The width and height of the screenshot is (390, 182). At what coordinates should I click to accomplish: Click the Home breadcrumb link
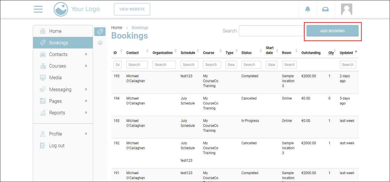117,28
